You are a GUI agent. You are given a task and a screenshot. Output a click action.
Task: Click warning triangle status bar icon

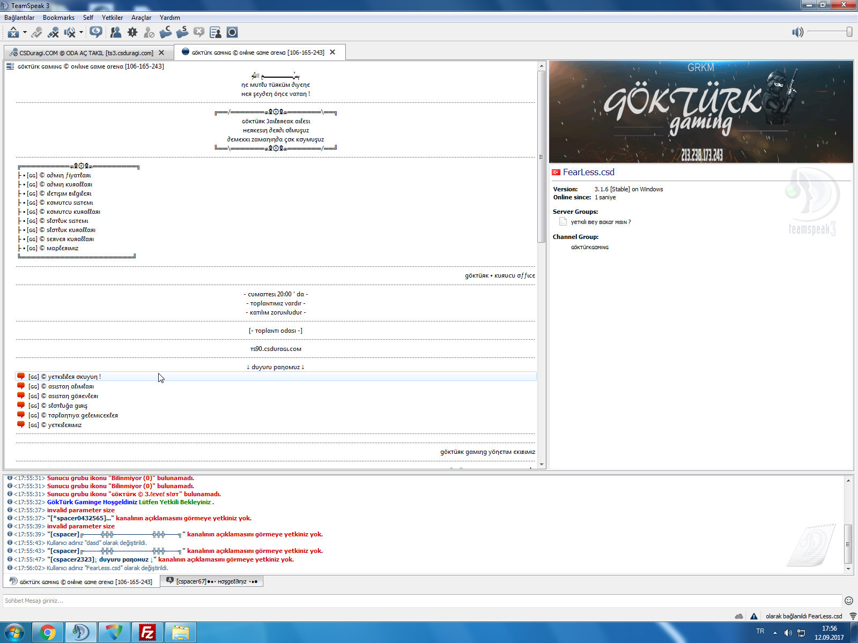coord(754,616)
